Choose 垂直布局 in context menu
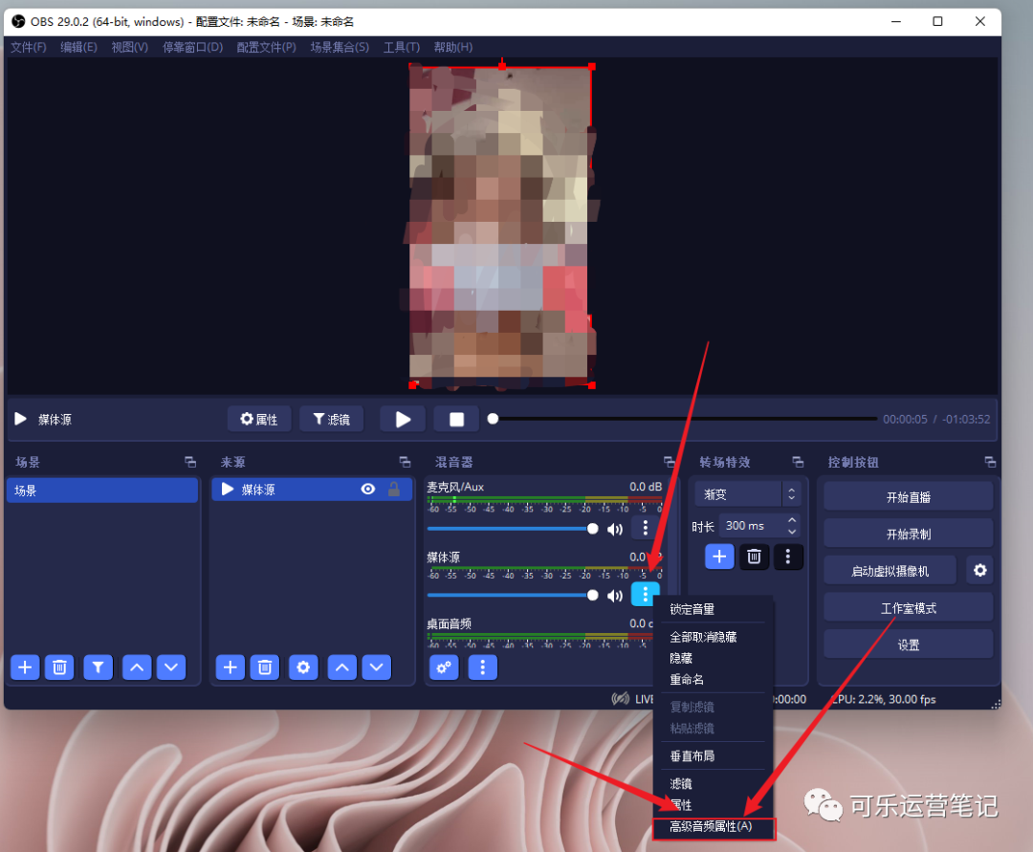Viewport: 1033px width, 852px height. tap(714, 755)
